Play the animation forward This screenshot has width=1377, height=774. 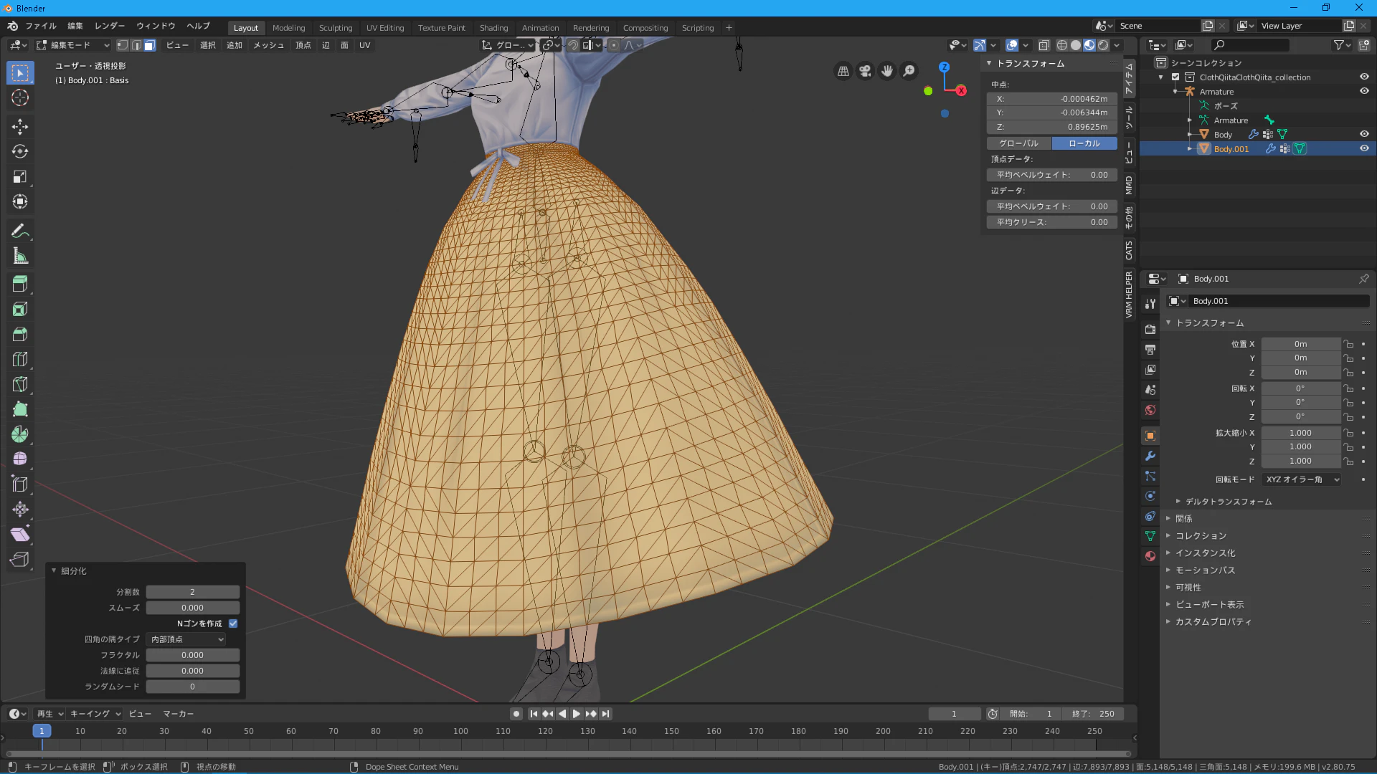pyautogui.click(x=577, y=714)
